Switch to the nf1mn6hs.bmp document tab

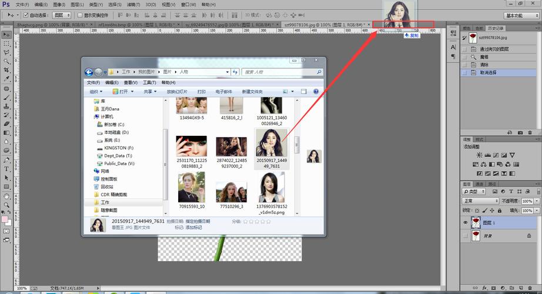pos(133,25)
